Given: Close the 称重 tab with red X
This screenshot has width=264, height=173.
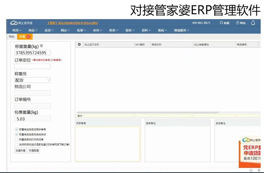Looking at the screenshot, I should 28,37.
